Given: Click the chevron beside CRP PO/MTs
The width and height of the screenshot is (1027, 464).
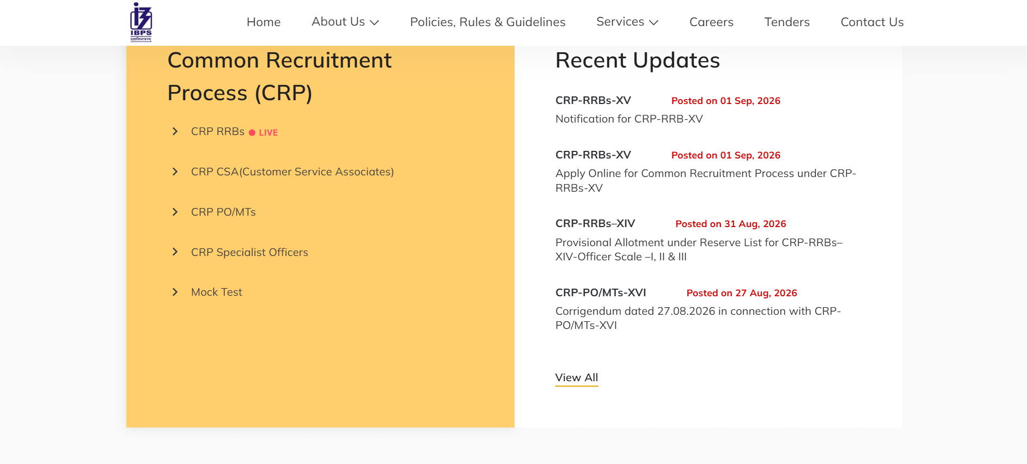Looking at the screenshot, I should [175, 212].
